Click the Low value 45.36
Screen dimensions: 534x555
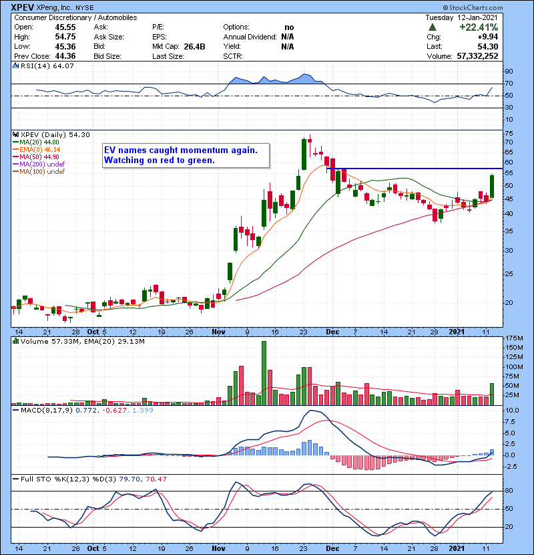pos(65,46)
